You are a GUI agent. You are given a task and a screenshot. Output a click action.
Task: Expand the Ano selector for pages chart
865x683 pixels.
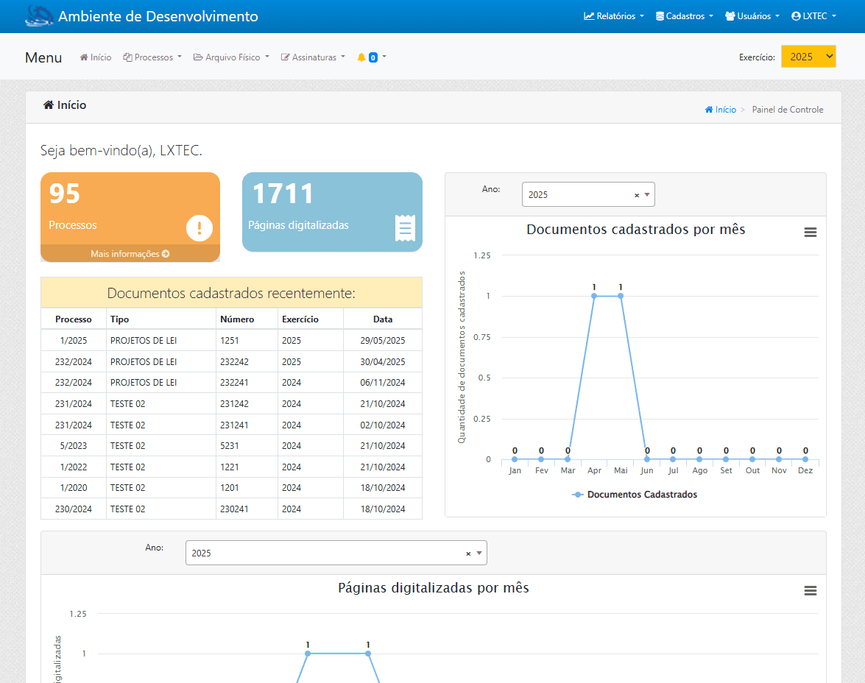(479, 553)
